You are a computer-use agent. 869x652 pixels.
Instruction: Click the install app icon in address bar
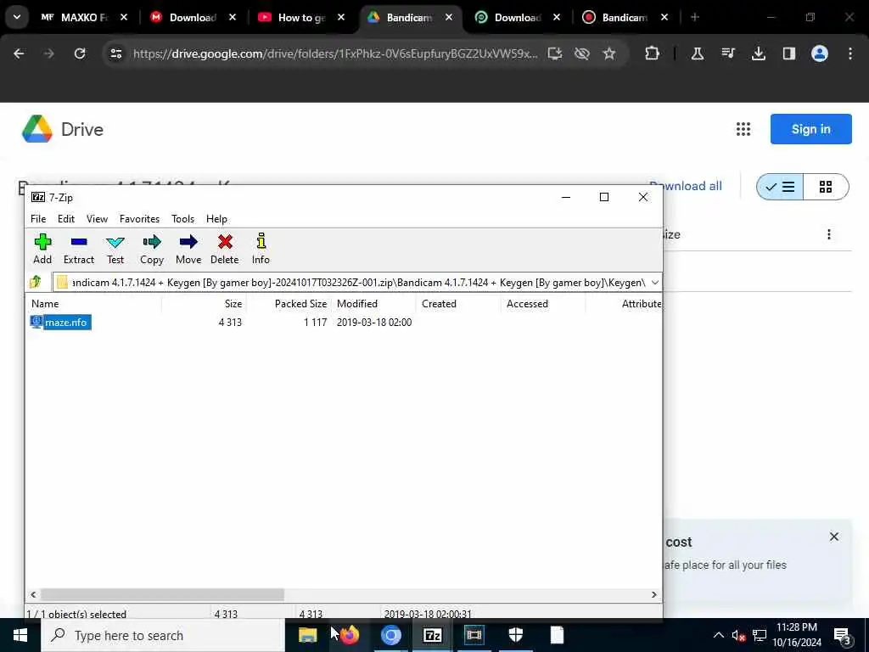pos(555,53)
